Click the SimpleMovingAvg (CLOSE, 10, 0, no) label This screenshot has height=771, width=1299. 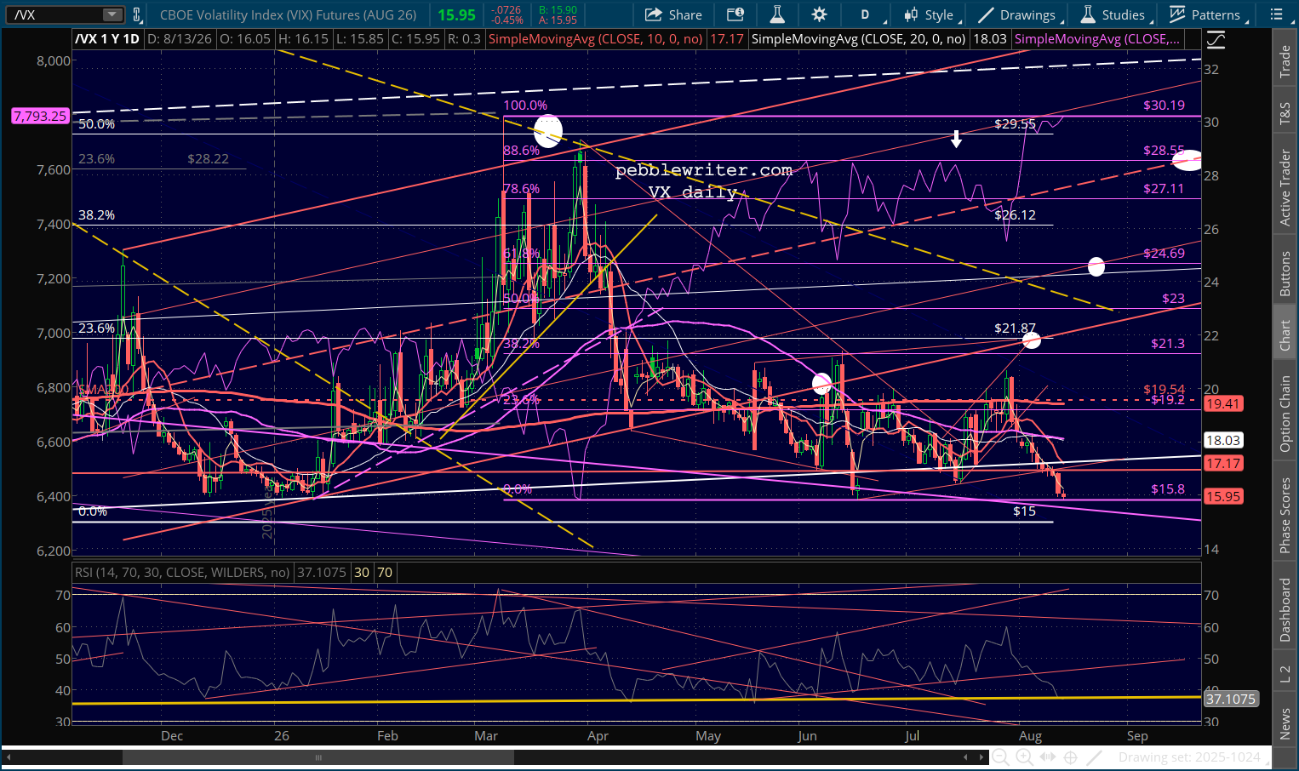[x=596, y=39]
